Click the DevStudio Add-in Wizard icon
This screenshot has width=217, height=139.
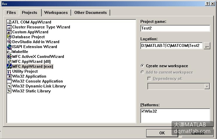click(x=9, y=42)
